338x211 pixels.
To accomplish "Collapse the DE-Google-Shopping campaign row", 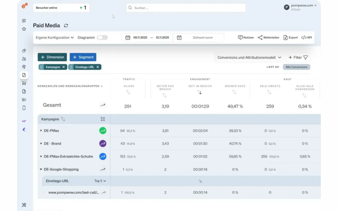I will coord(41,169).
